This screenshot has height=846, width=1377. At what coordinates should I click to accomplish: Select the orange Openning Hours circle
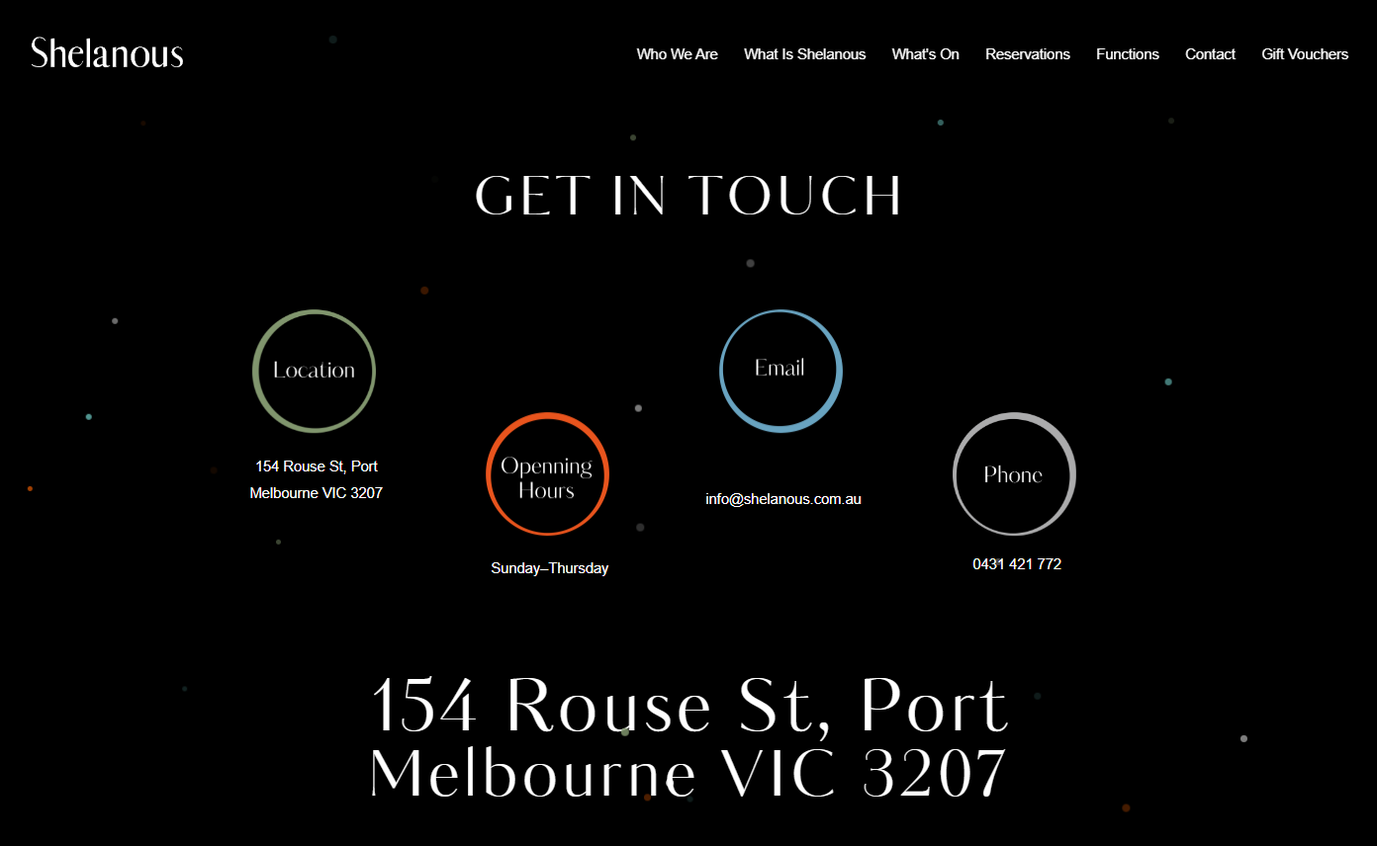tap(547, 474)
